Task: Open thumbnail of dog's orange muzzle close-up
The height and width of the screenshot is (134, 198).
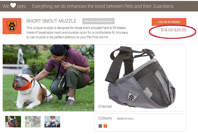Action: pyautogui.click(x=13, y=122)
